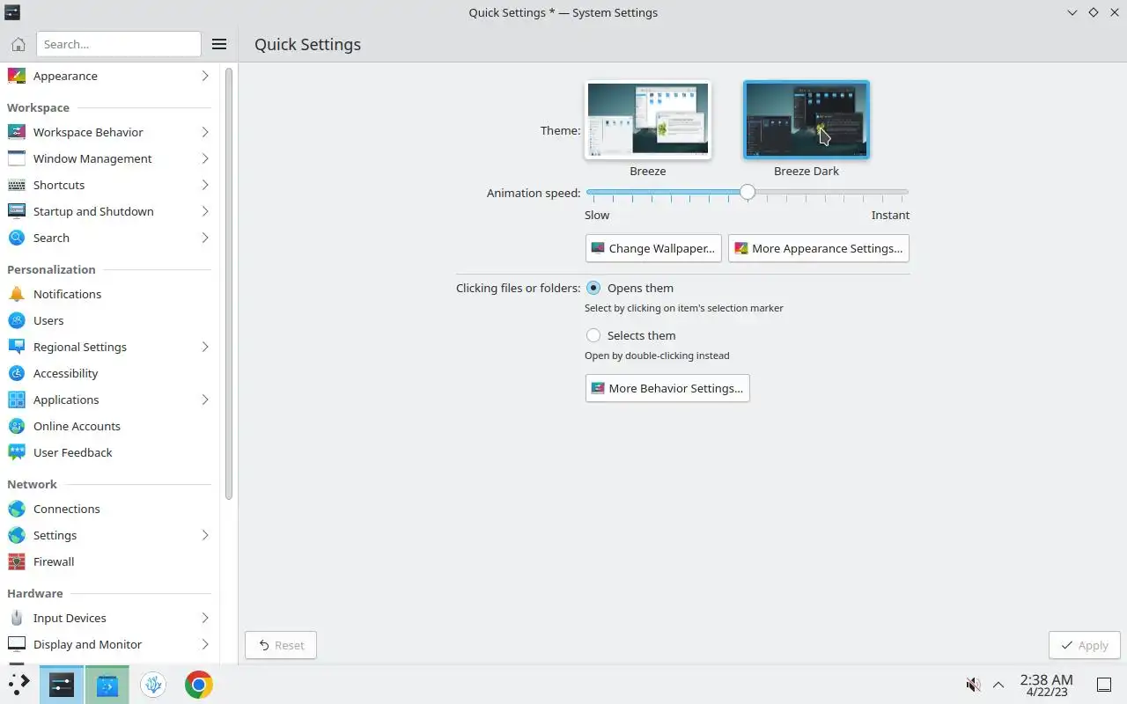The image size is (1127, 704).
Task: Select the 'Opens them' radio button
Action: 593,288
